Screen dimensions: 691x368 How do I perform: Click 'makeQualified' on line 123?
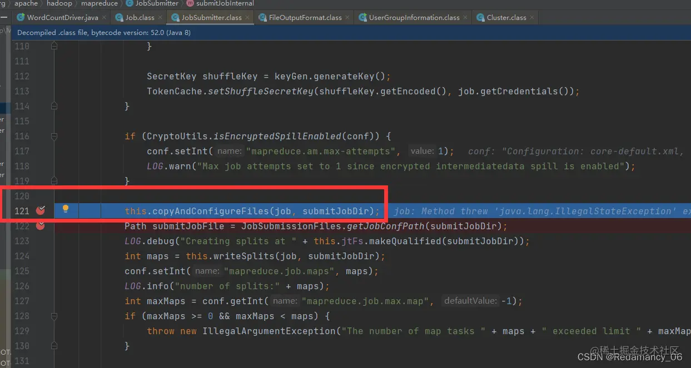pyautogui.click(x=411, y=241)
